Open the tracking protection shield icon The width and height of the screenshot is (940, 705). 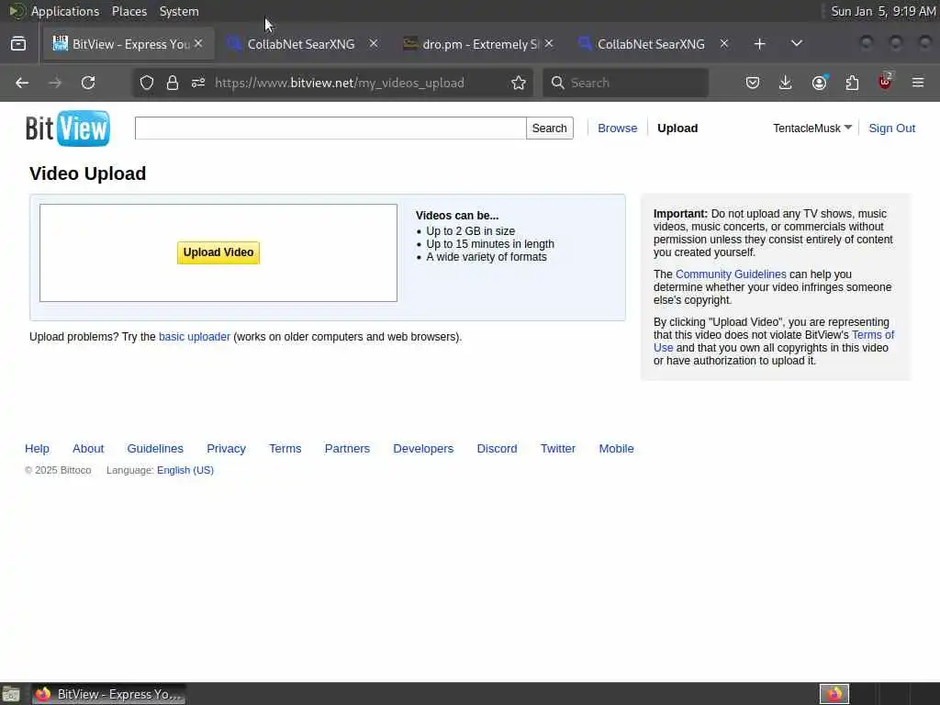(x=147, y=83)
